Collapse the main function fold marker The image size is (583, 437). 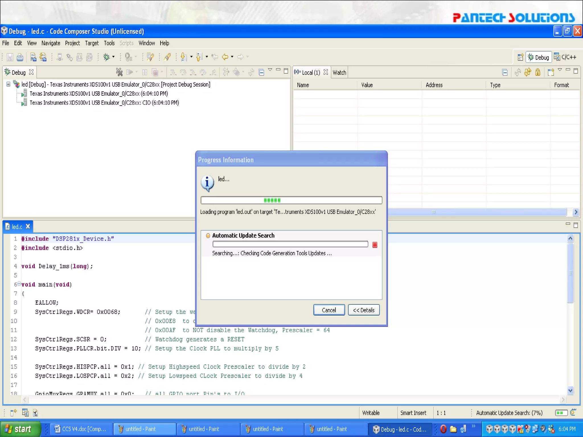pos(19,283)
